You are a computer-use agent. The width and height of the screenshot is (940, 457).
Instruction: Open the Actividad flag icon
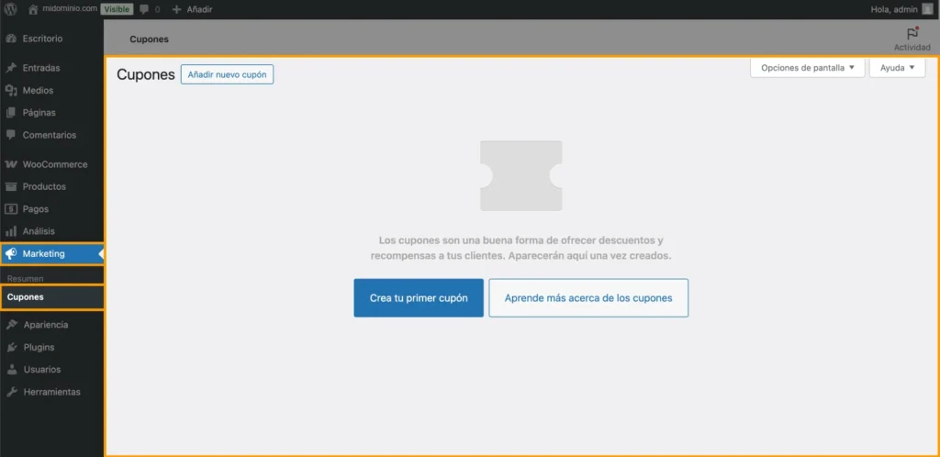912,34
